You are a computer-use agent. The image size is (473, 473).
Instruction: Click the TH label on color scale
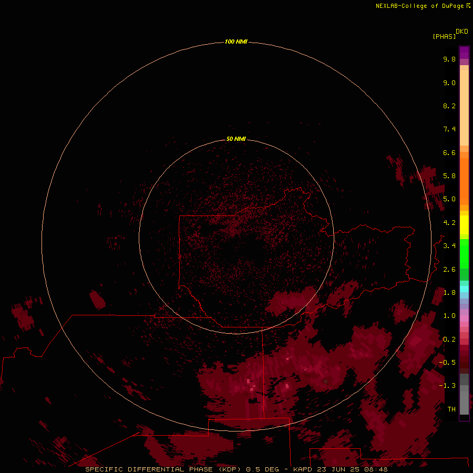[x=451, y=409]
